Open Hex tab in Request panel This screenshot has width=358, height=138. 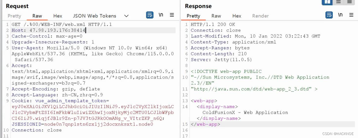click(58, 16)
